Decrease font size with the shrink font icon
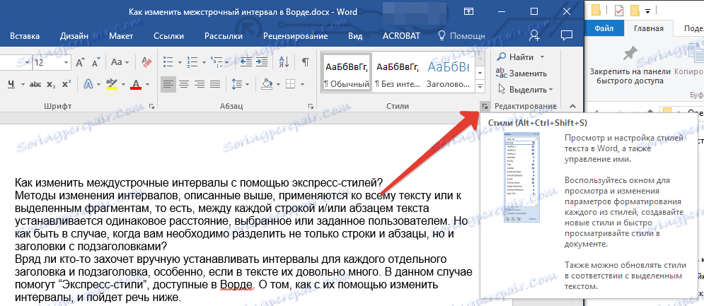The height and width of the screenshot is (306, 704). click(96, 62)
